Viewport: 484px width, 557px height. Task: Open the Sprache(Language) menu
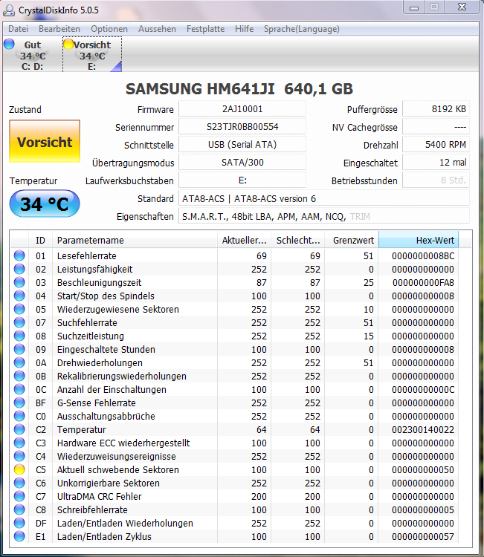tap(302, 29)
